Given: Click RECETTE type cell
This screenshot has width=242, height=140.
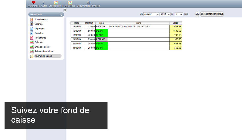Looking at the screenshot, I should 101,27.
